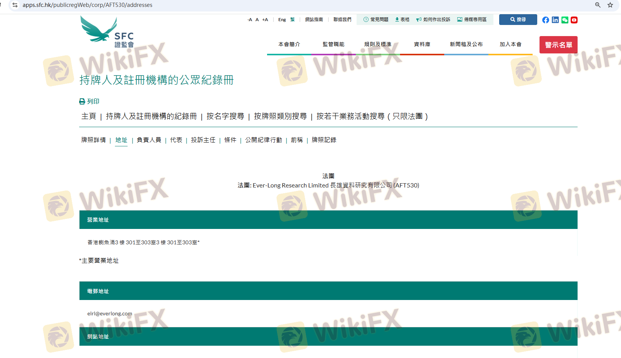Decrease font size with -A
The width and height of the screenshot is (621, 358).
pyautogui.click(x=250, y=20)
